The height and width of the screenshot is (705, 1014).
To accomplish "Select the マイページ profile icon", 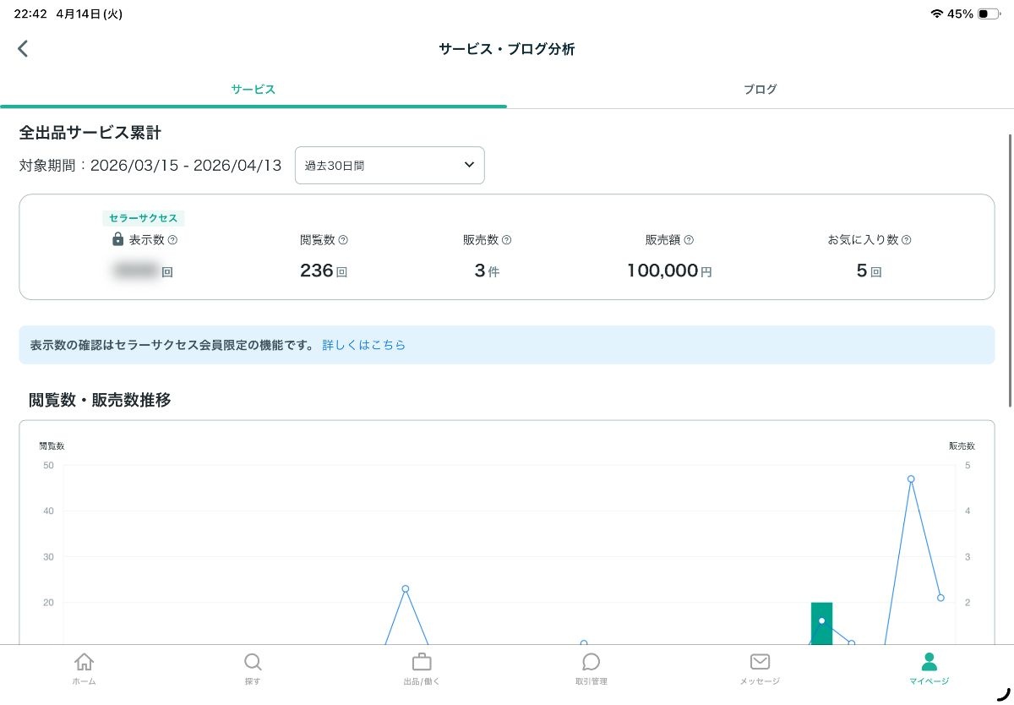I will coord(929,662).
